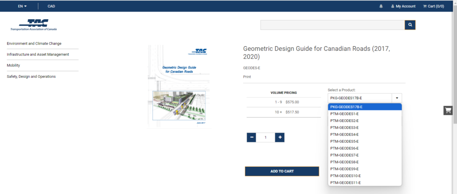Click the product title heading text
Screen dimensions: 457x194
click(x=316, y=53)
